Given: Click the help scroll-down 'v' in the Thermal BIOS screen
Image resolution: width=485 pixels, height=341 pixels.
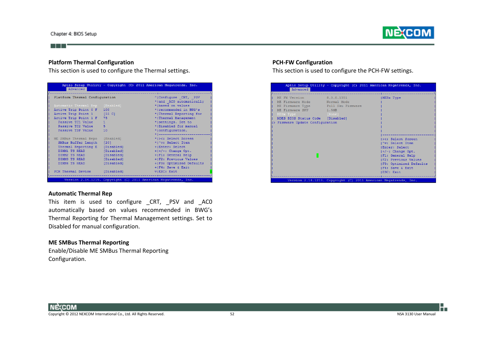Looking at the screenshot, I should pos(156,172).
